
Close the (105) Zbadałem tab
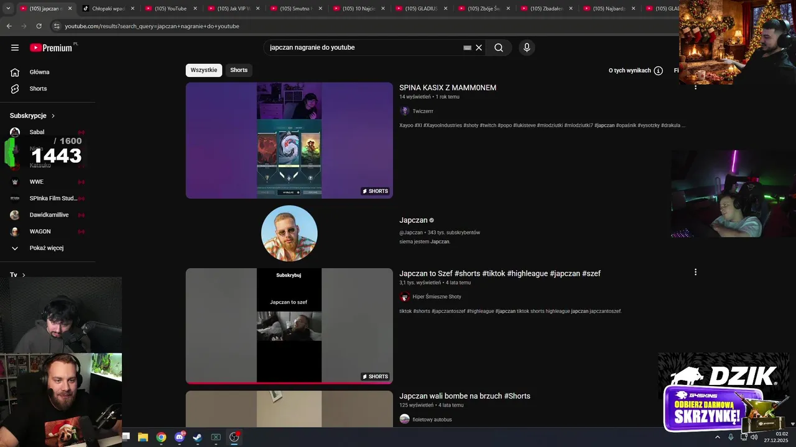[x=571, y=9]
